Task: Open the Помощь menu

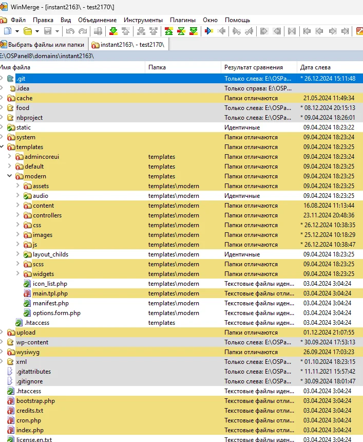Action: pyautogui.click(x=237, y=20)
